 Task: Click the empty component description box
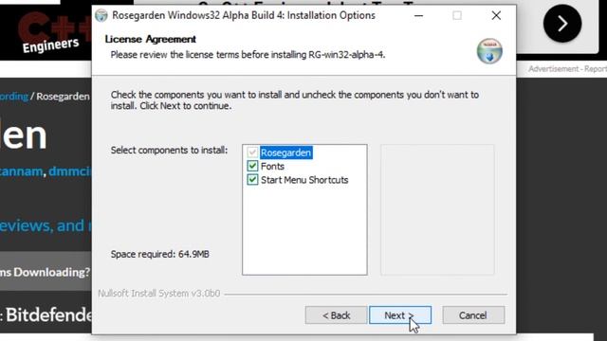point(437,209)
